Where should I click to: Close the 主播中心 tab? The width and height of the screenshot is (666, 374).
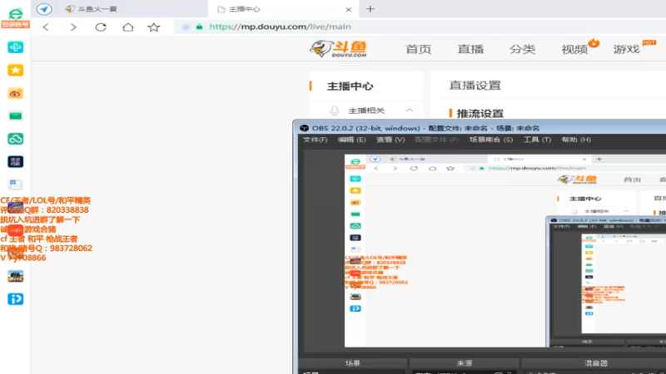tap(348, 9)
